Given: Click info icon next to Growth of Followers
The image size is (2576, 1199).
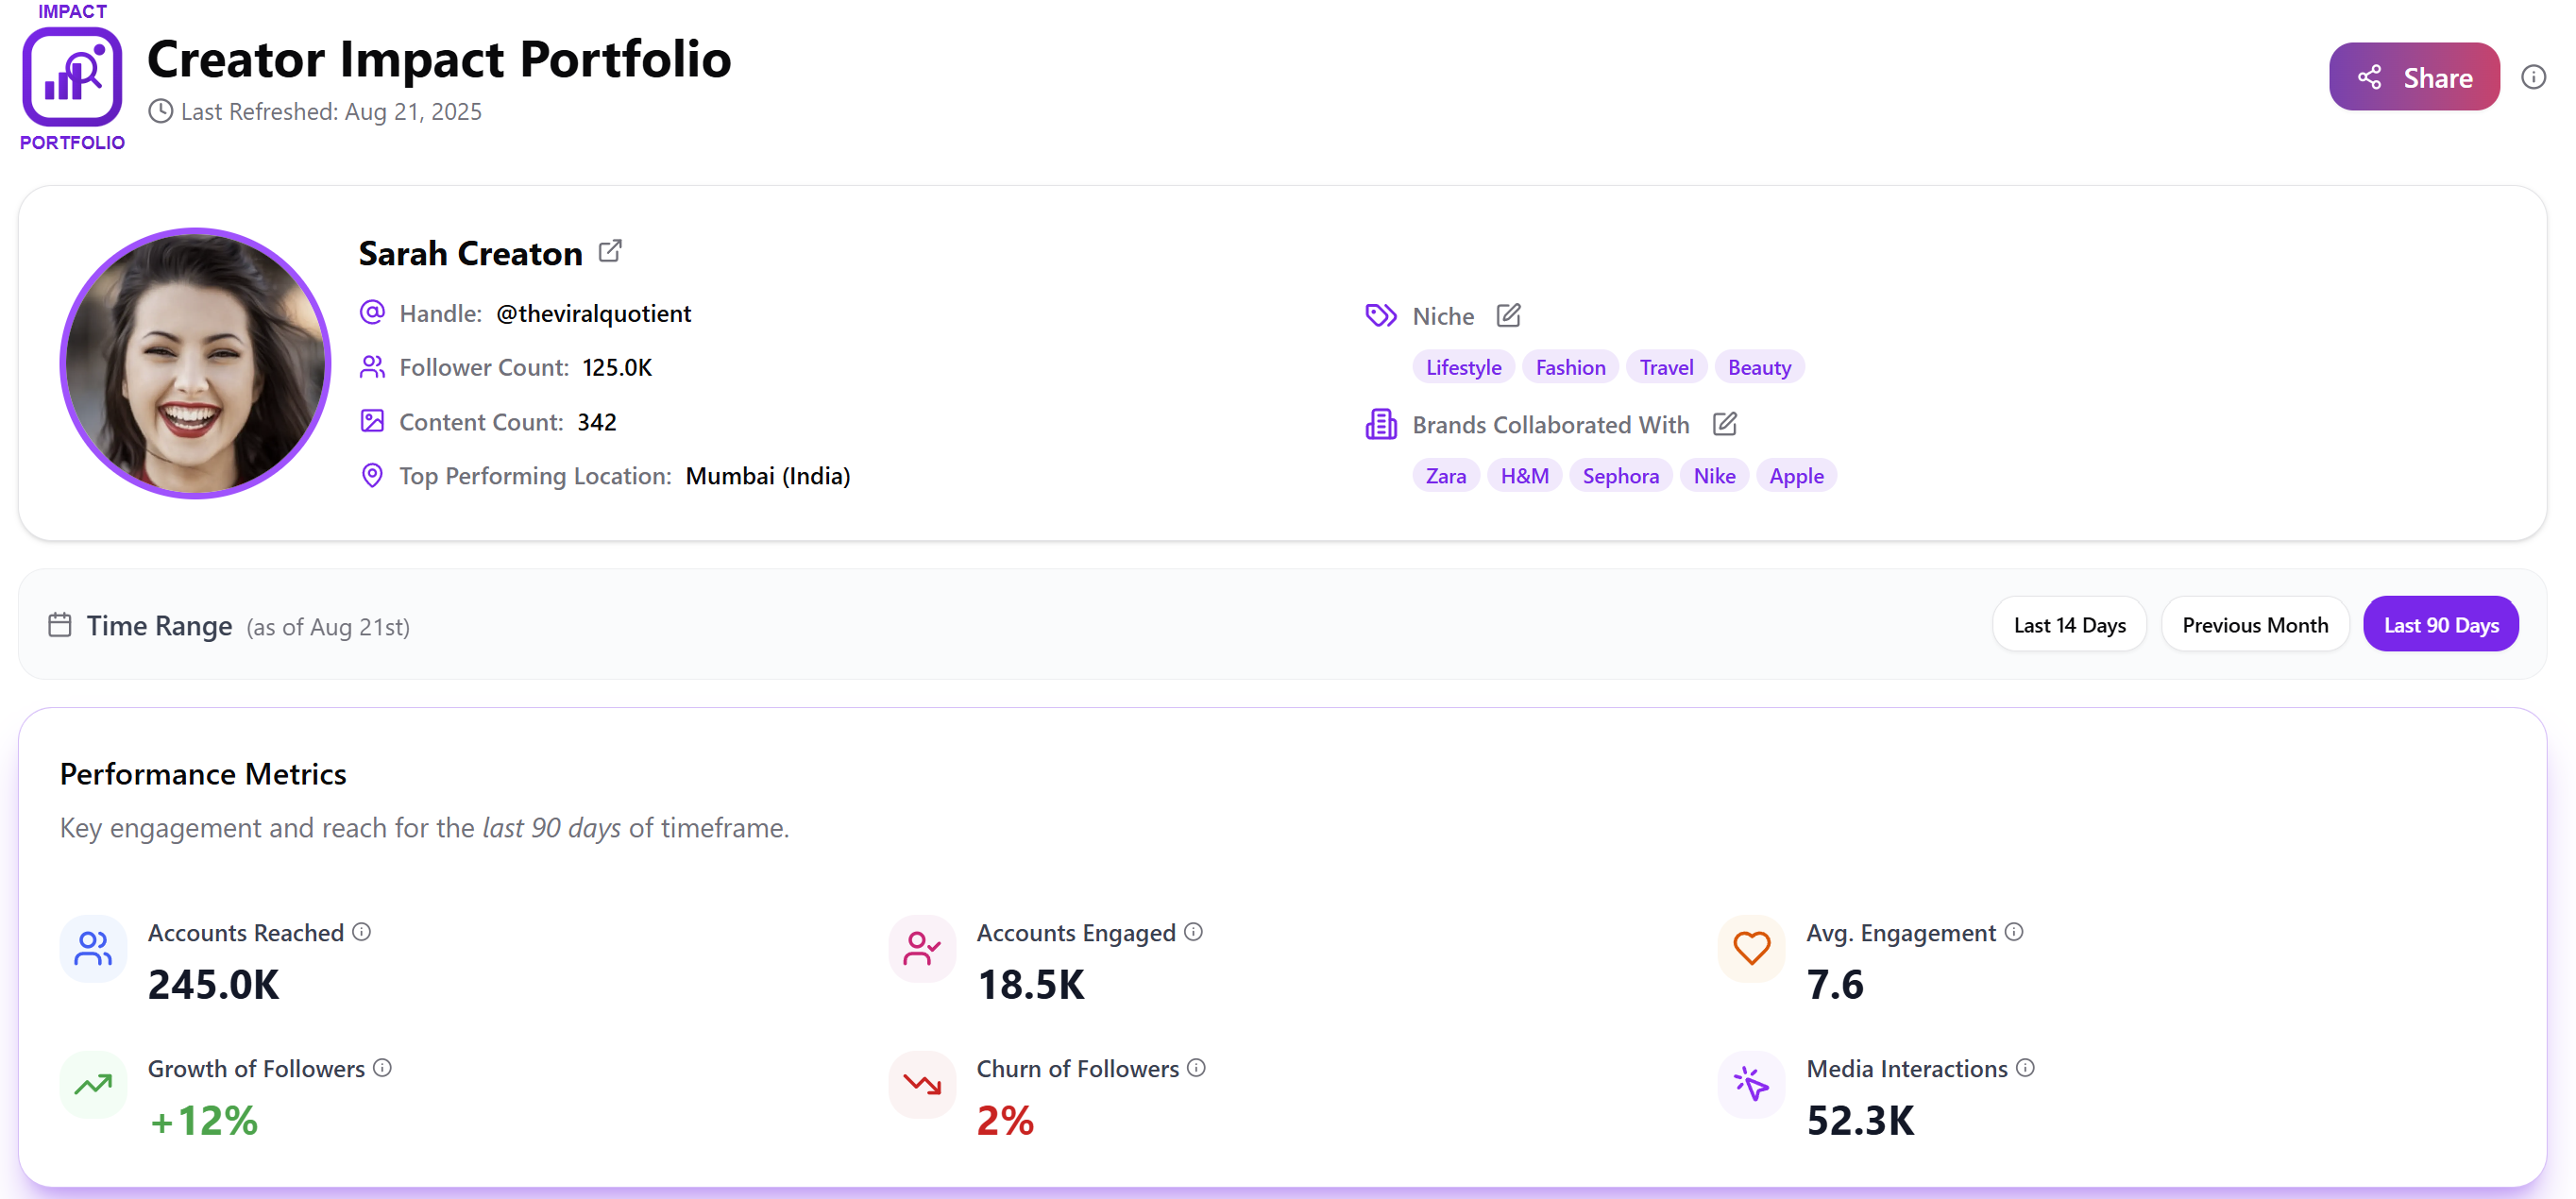Looking at the screenshot, I should click(x=382, y=1068).
